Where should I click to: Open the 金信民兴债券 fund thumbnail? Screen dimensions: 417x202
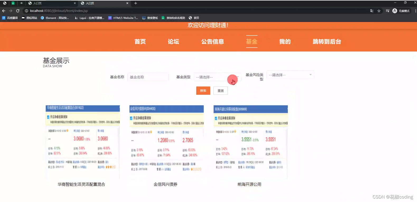(166, 142)
